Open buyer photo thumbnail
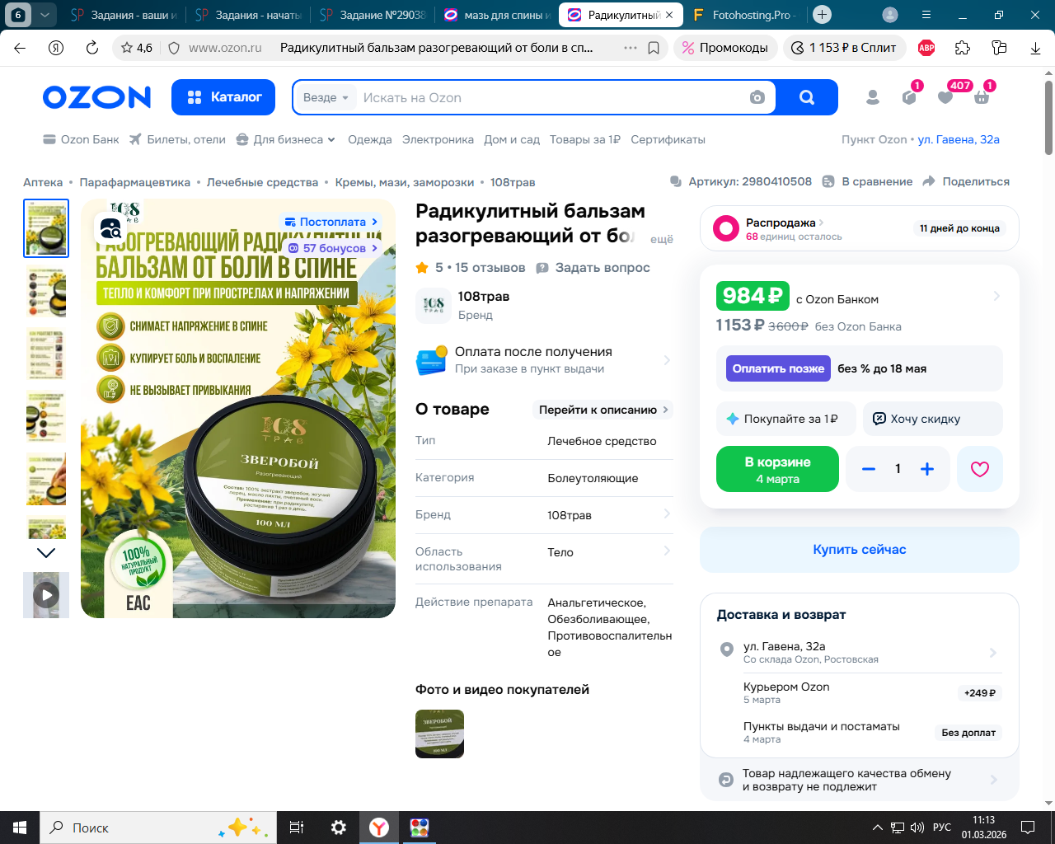Viewport: 1055px width, 844px height. [439, 734]
